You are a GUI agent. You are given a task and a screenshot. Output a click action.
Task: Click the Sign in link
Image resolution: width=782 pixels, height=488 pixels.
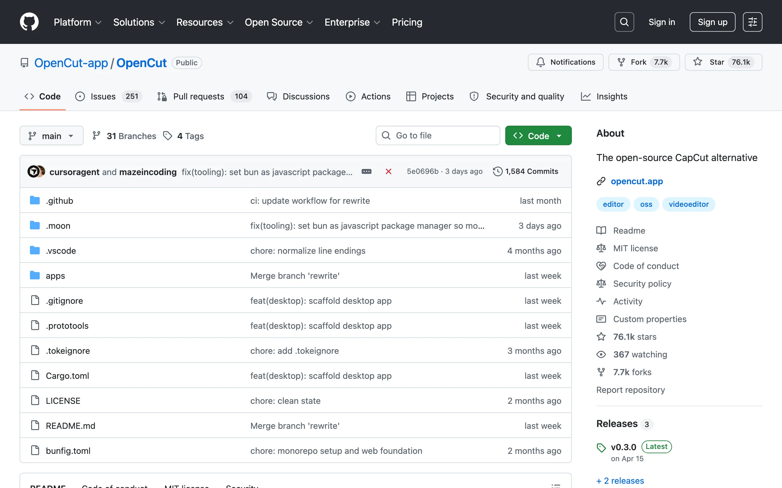(661, 22)
